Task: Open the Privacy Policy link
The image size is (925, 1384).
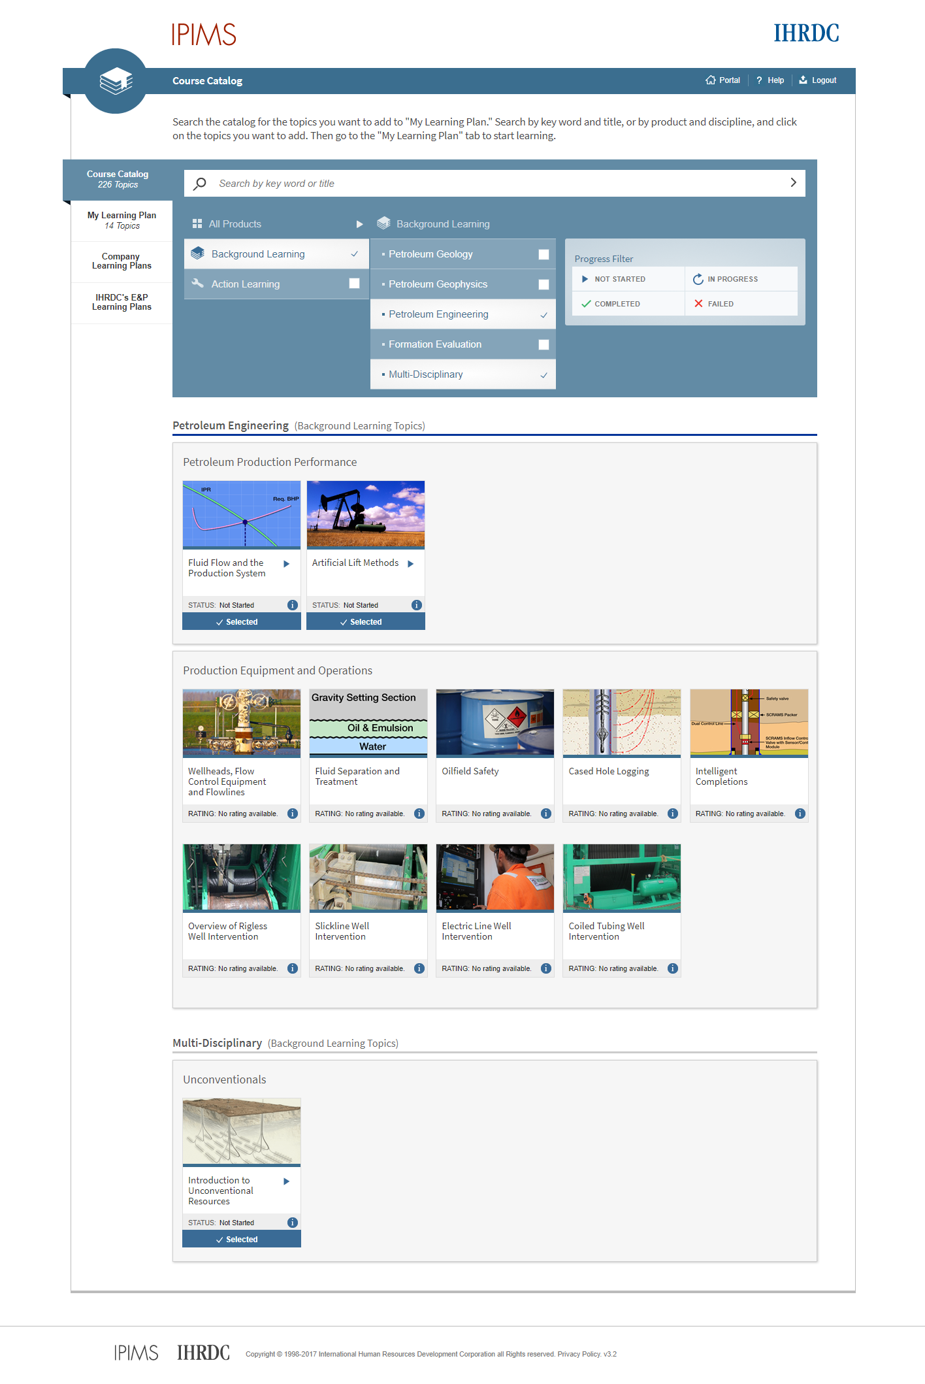Action: click(579, 1354)
